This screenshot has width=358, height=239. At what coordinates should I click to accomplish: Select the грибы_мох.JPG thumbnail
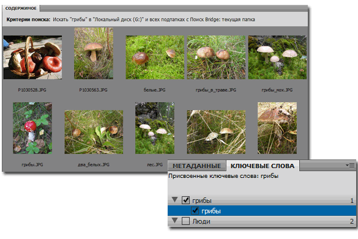277,57
